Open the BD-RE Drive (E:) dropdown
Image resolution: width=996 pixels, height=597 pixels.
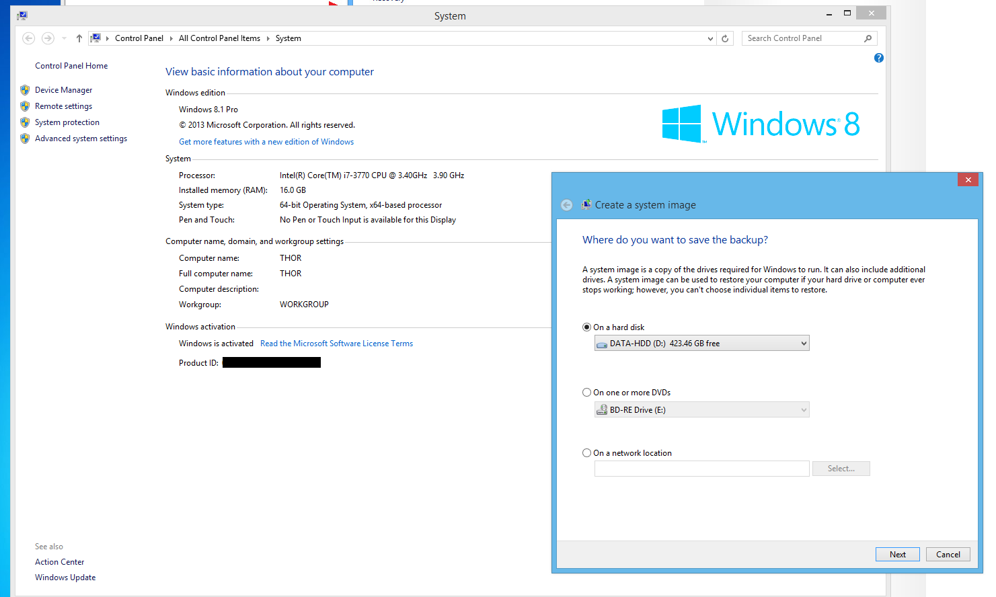[x=701, y=410]
